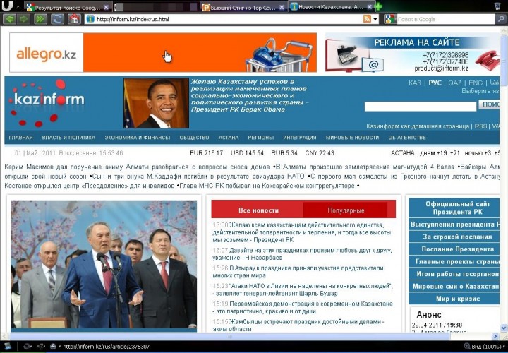Open the Opera menu button
The width and height of the screenshot is (508, 353).
(8, 6)
